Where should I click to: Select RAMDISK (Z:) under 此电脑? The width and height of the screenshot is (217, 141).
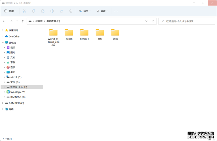[x=18, y=97]
